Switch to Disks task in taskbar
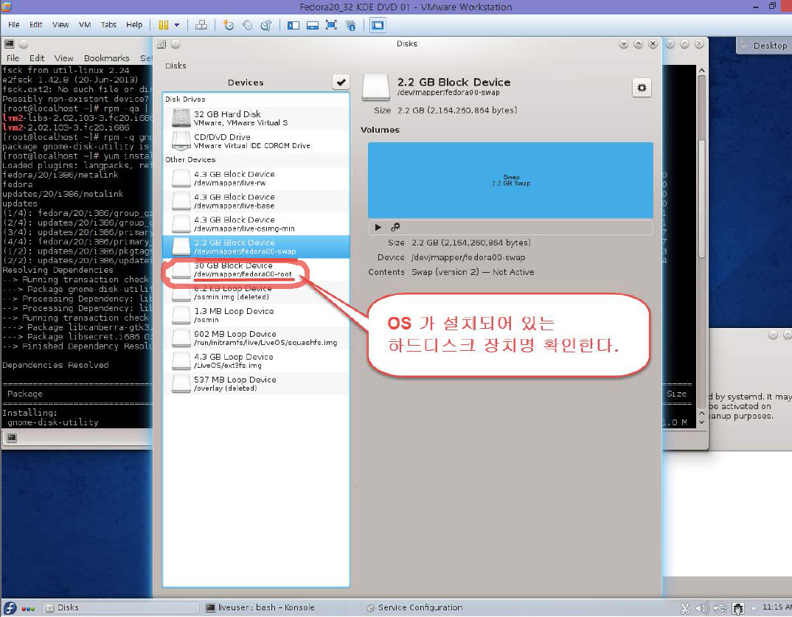This screenshot has height=617, width=792. 121,608
